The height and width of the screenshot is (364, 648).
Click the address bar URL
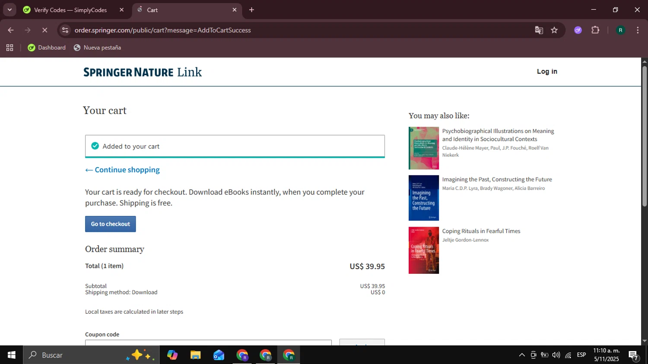pos(163,30)
